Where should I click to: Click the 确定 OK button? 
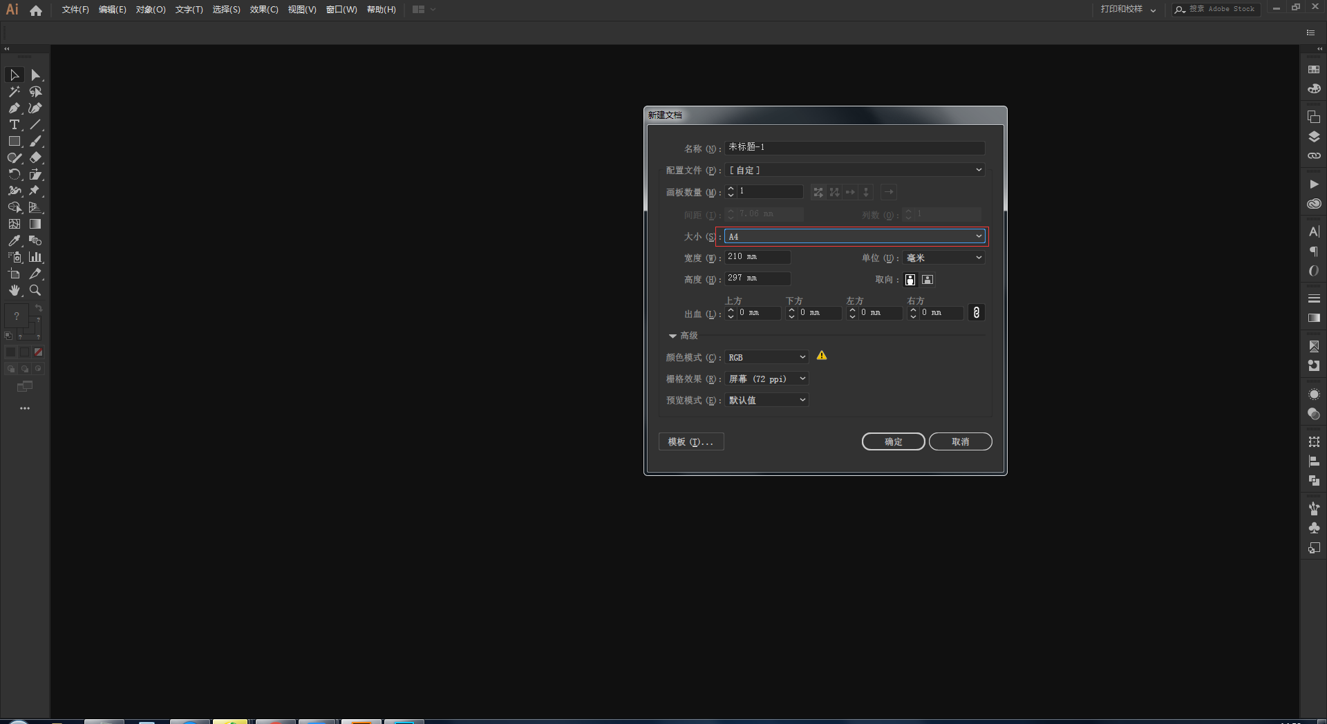893,441
